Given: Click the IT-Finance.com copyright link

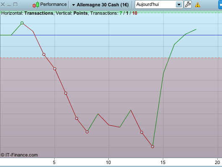Looking at the screenshot, I should pyautogui.click(x=19, y=155).
